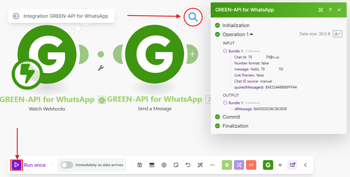Open the download output bundles dropdown
This screenshot has width=350, height=177.
coord(337,34)
